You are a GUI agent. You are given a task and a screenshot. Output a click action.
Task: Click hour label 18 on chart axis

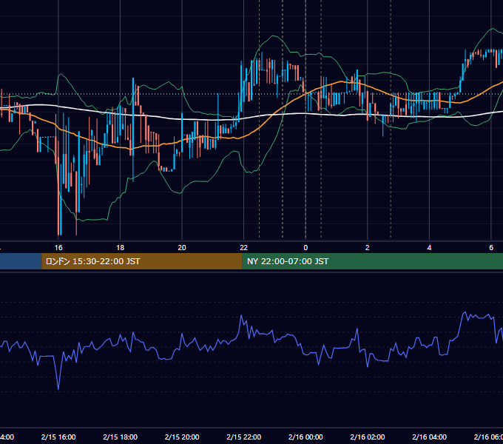[120, 247]
